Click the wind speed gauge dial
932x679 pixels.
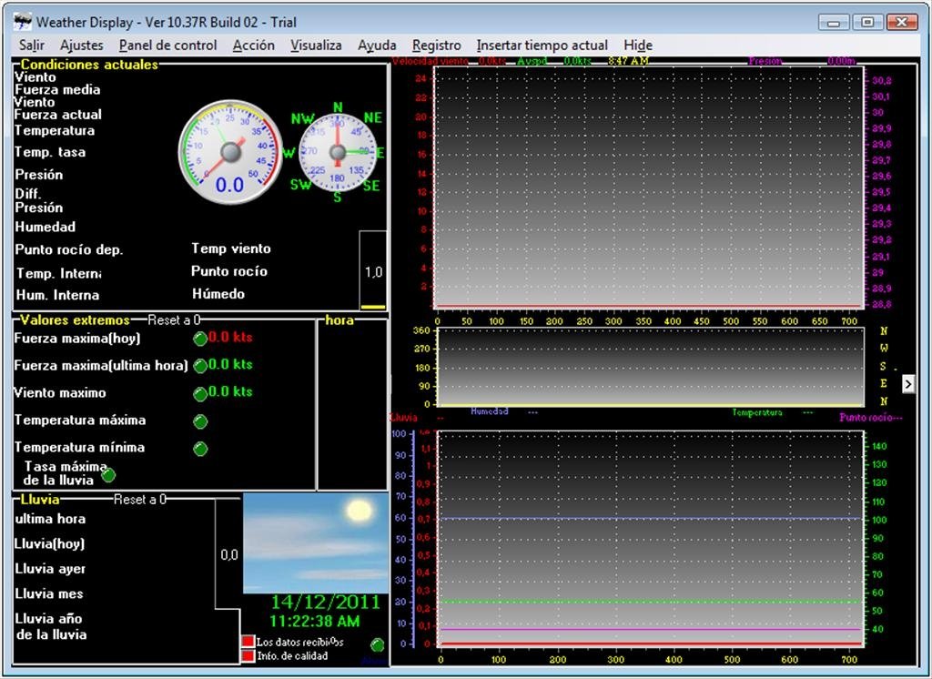click(230, 152)
